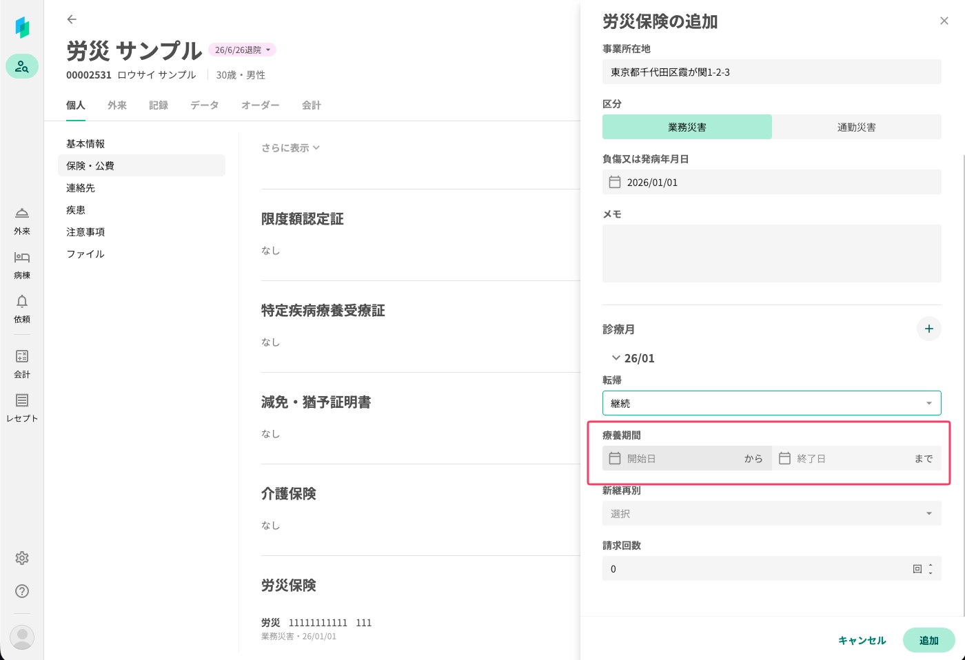Click the 特定疾病療養受療証 heading
Screen dimensions: 965x660
coord(323,310)
